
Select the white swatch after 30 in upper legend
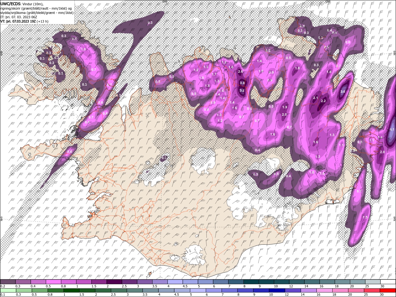388,282
